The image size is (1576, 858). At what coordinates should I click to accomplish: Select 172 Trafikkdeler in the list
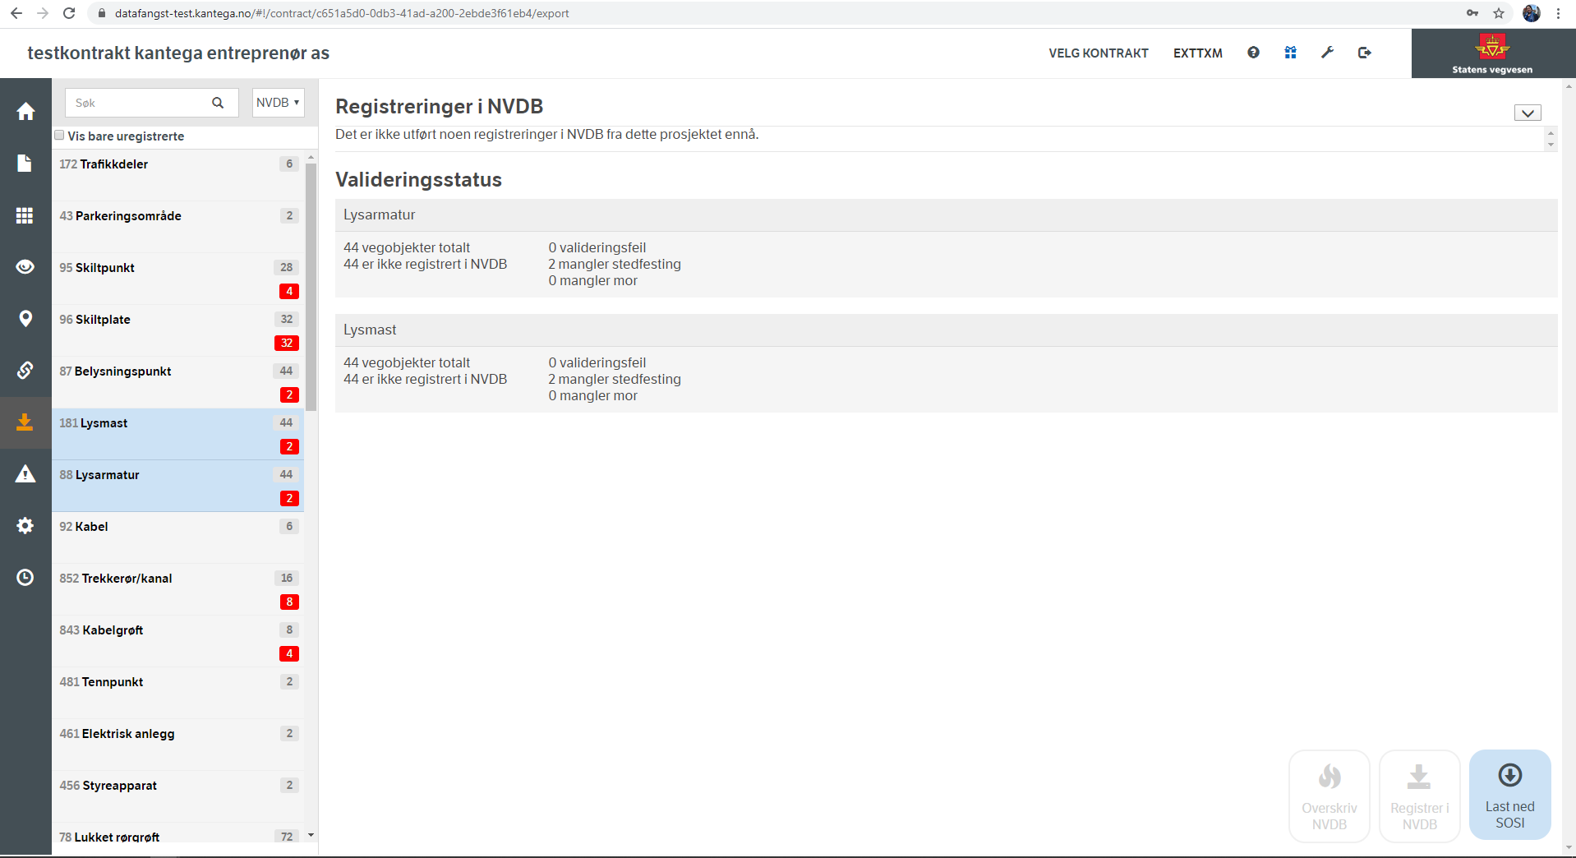177,175
